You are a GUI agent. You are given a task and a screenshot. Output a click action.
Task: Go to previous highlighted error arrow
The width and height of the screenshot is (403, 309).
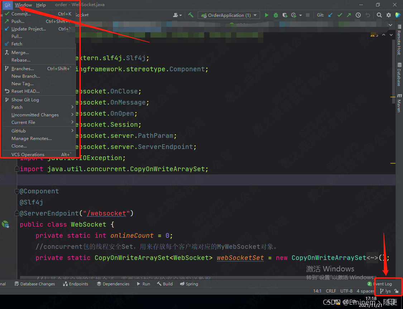point(384,35)
